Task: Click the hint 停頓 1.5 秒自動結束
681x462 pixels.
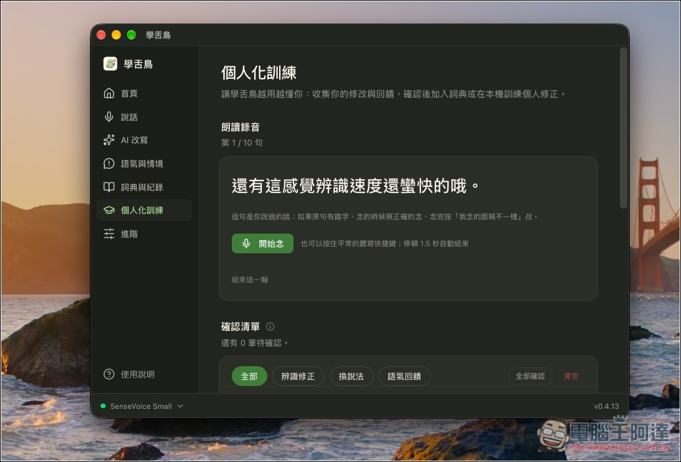Action: [x=436, y=243]
